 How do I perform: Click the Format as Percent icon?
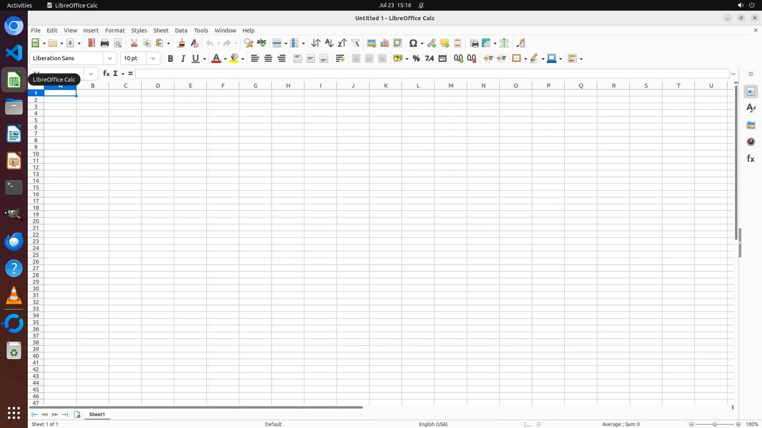[x=416, y=59]
